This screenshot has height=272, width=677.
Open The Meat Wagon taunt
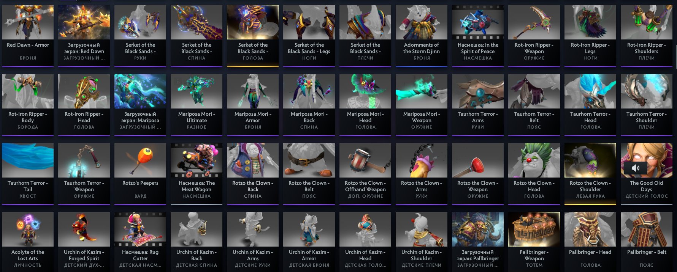point(197,174)
